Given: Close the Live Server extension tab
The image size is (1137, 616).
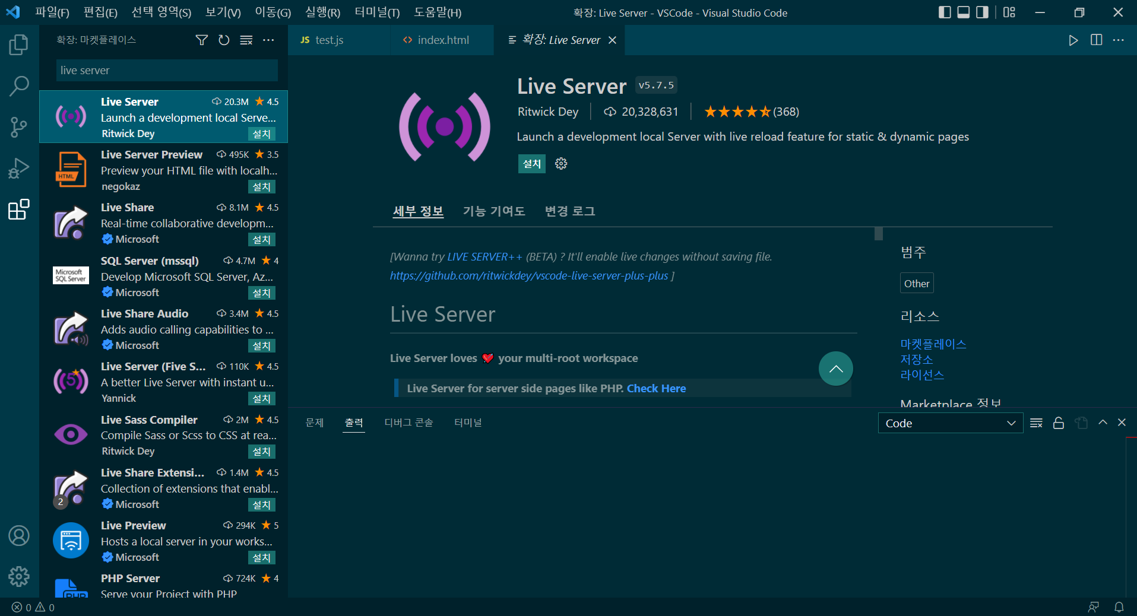Looking at the screenshot, I should pyautogui.click(x=612, y=40).
